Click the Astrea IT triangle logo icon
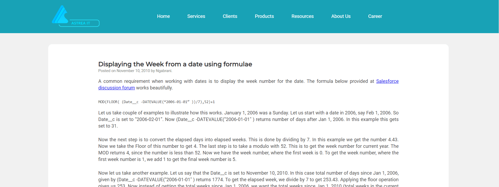The height and width of the screenshot is (187, 499). [61, 14]
